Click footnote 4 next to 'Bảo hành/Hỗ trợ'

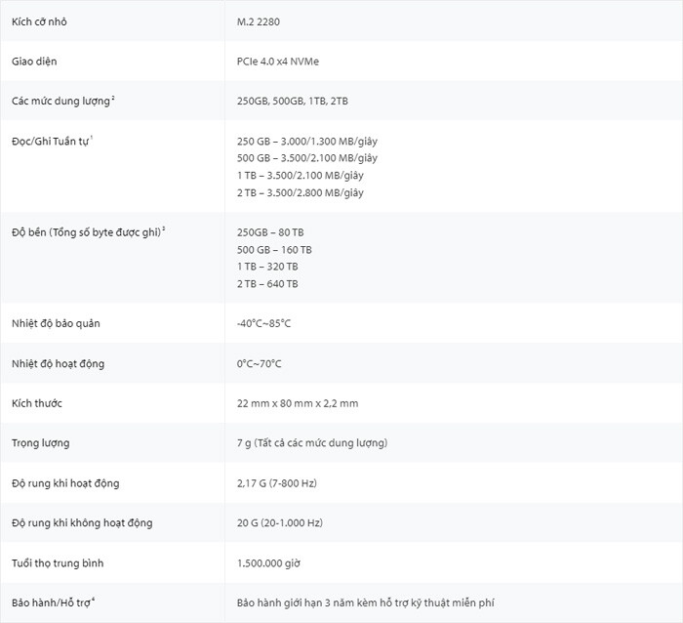[94, 600]
